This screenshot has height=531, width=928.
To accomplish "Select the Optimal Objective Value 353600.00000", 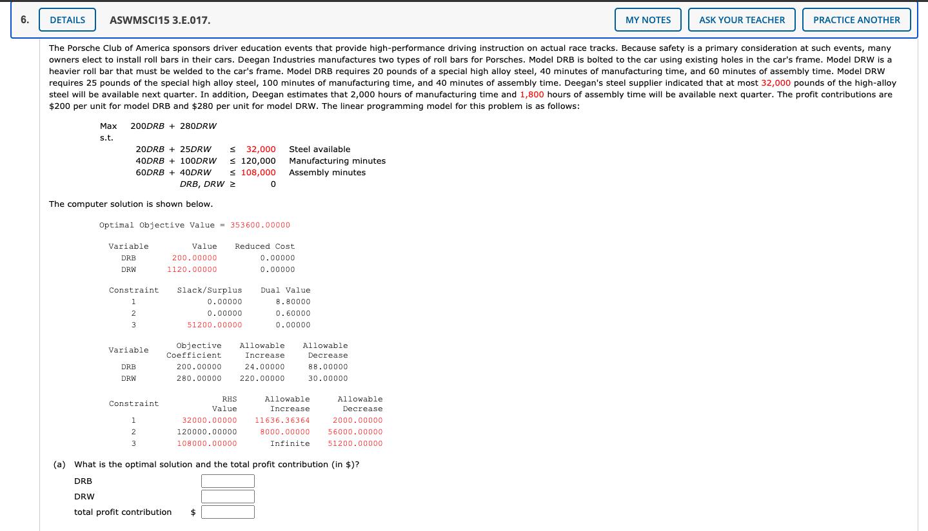I will coord(262,225).
